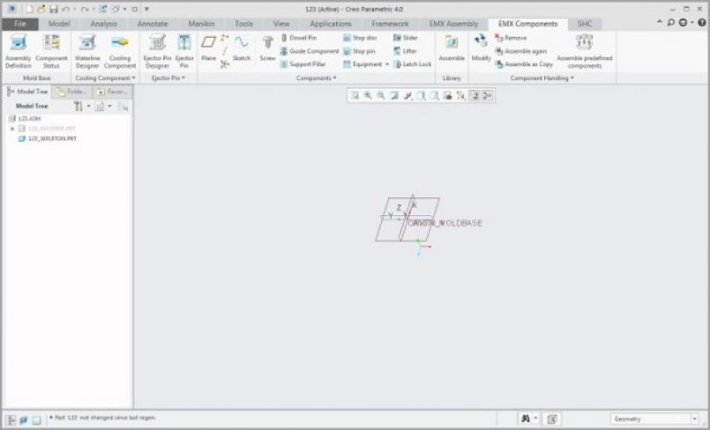
Task: Undo the last action
Action: pyautogui.click(x=65, y=9)
